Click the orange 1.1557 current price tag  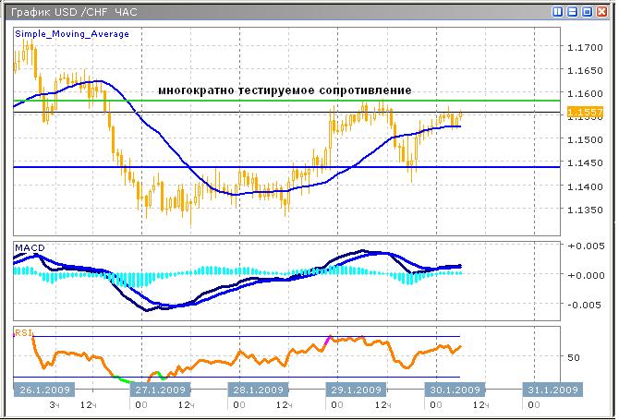[x=585, y=113]
